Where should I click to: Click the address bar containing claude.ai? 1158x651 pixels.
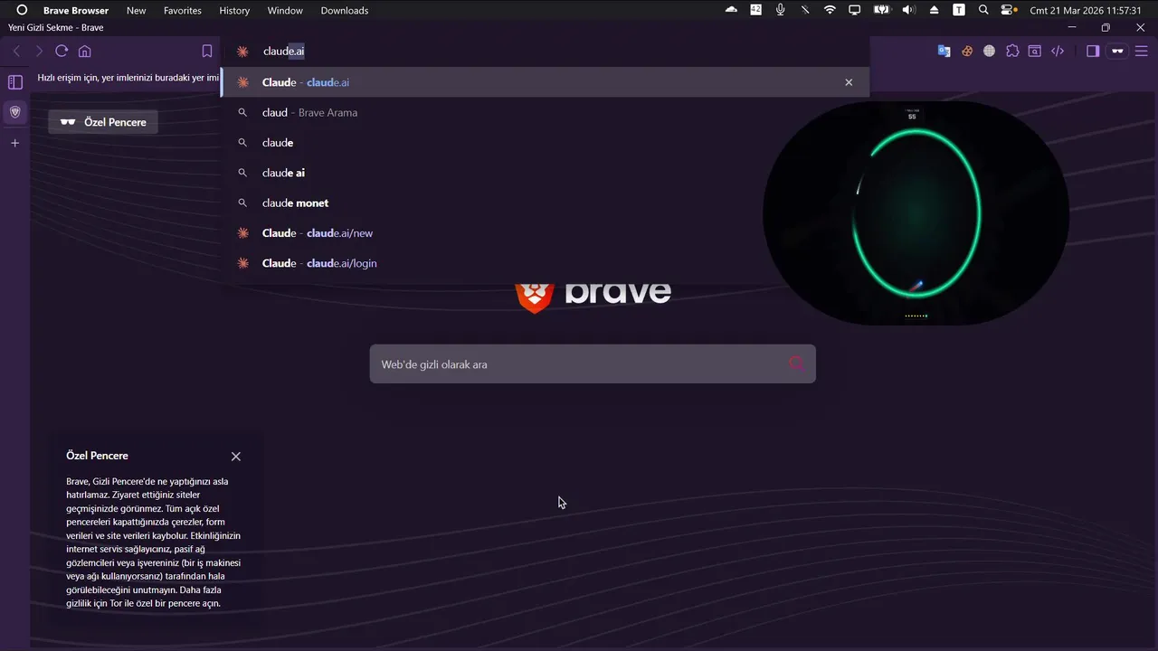pos(546,52)
